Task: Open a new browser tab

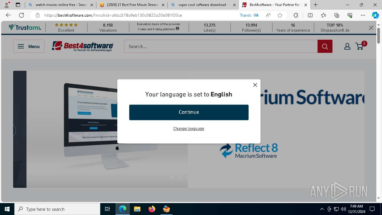Action: (x=315, y=5)
